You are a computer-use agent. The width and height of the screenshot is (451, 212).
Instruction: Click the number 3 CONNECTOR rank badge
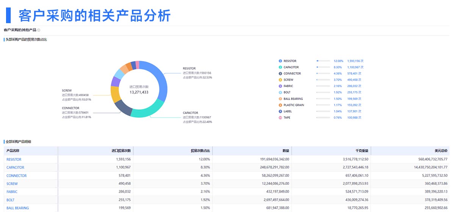[280, 73]
